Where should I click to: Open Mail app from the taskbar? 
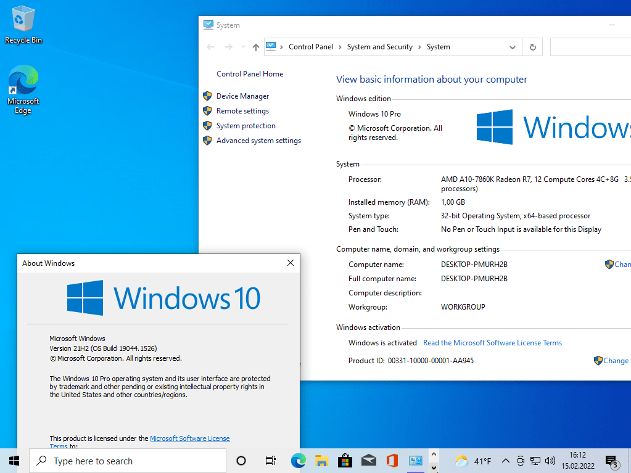click(369, 461)
